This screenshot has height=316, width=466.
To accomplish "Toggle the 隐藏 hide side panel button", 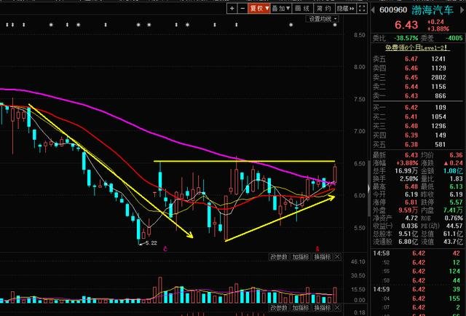I will 345,9.
